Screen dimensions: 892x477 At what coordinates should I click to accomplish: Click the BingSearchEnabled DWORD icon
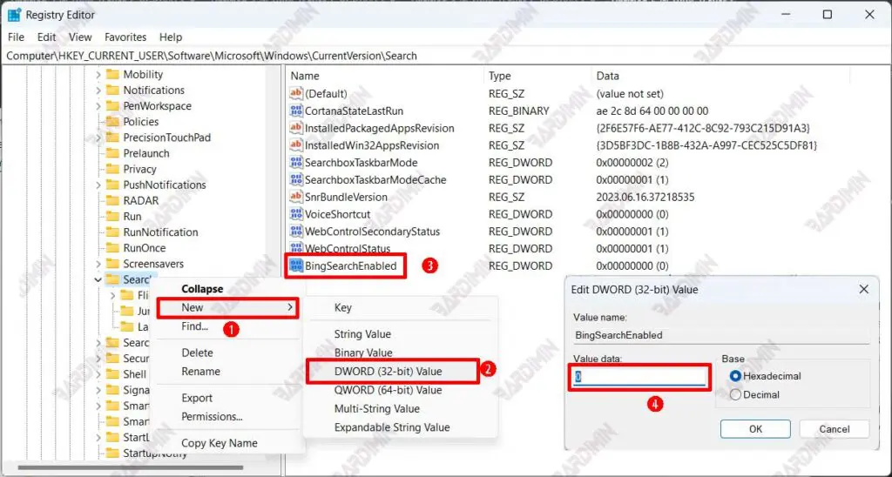pos(296,265)
